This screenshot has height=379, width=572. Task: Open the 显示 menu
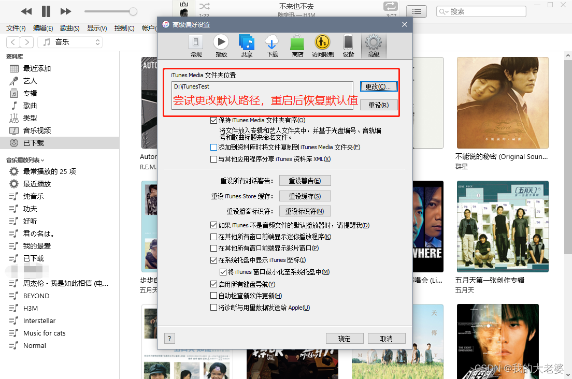(97, 28)
